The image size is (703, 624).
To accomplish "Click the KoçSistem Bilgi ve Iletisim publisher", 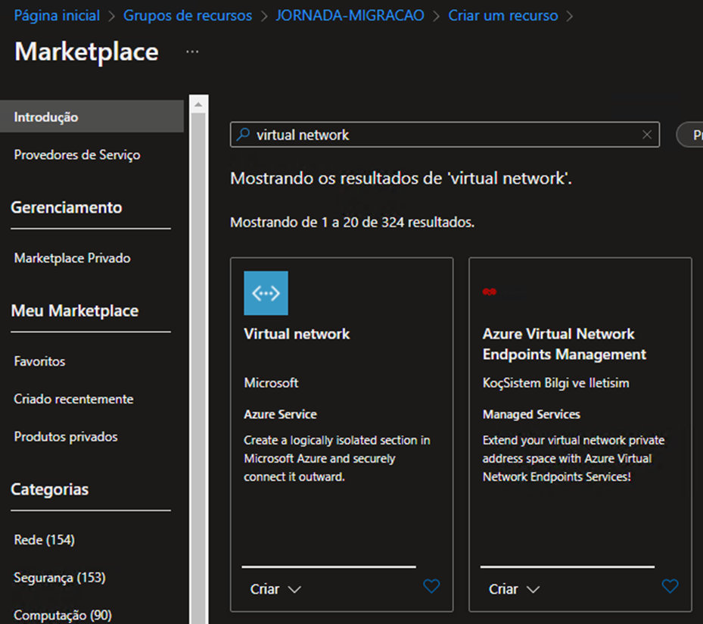I will (556, 382).
